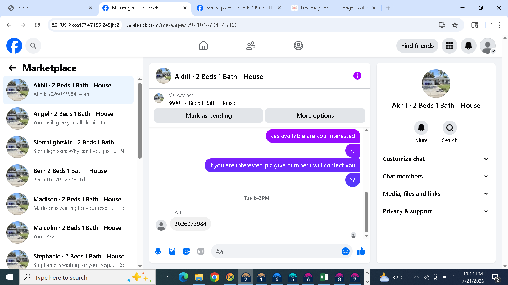Select the Messenger | Facebook tab
This screenshot has width=508, height=285.
[145, 8]
